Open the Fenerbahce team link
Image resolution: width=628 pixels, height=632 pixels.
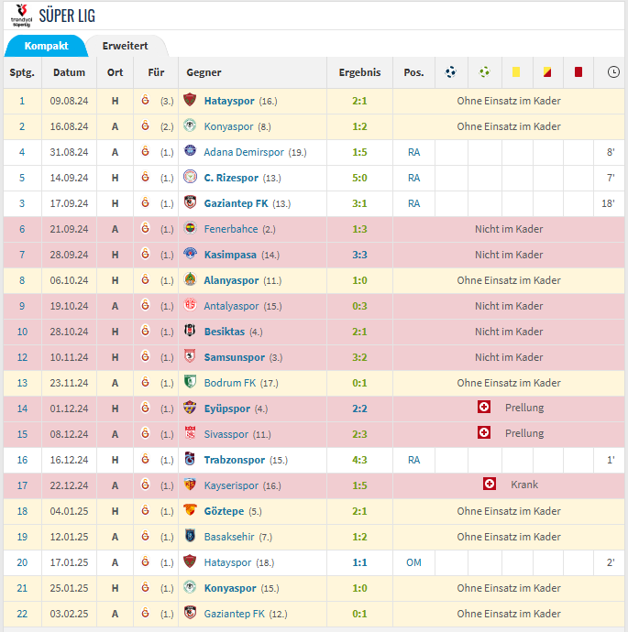(231, 229)
